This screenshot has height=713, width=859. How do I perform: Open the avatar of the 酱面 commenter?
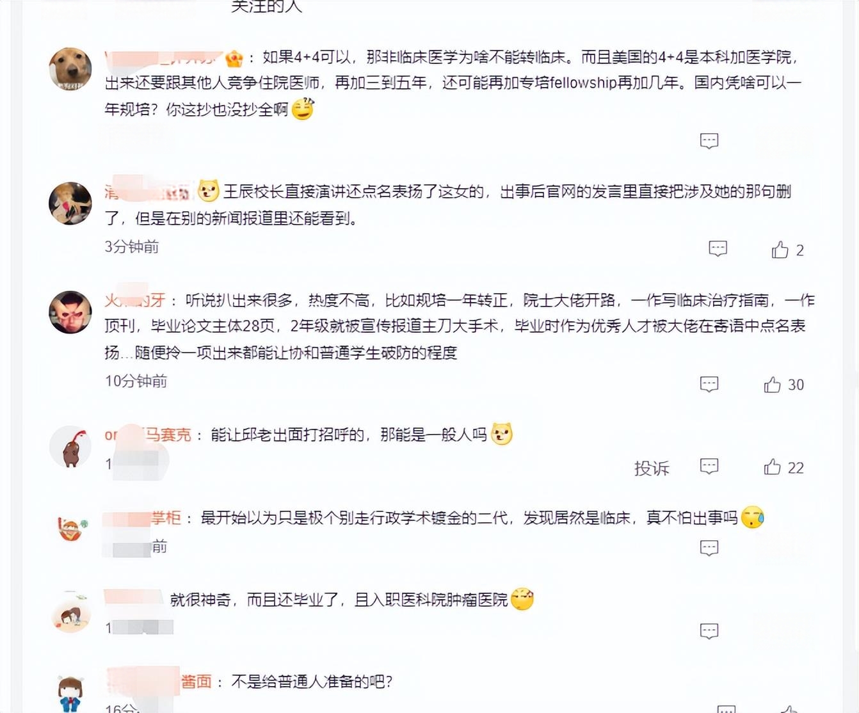coord(70,694)
